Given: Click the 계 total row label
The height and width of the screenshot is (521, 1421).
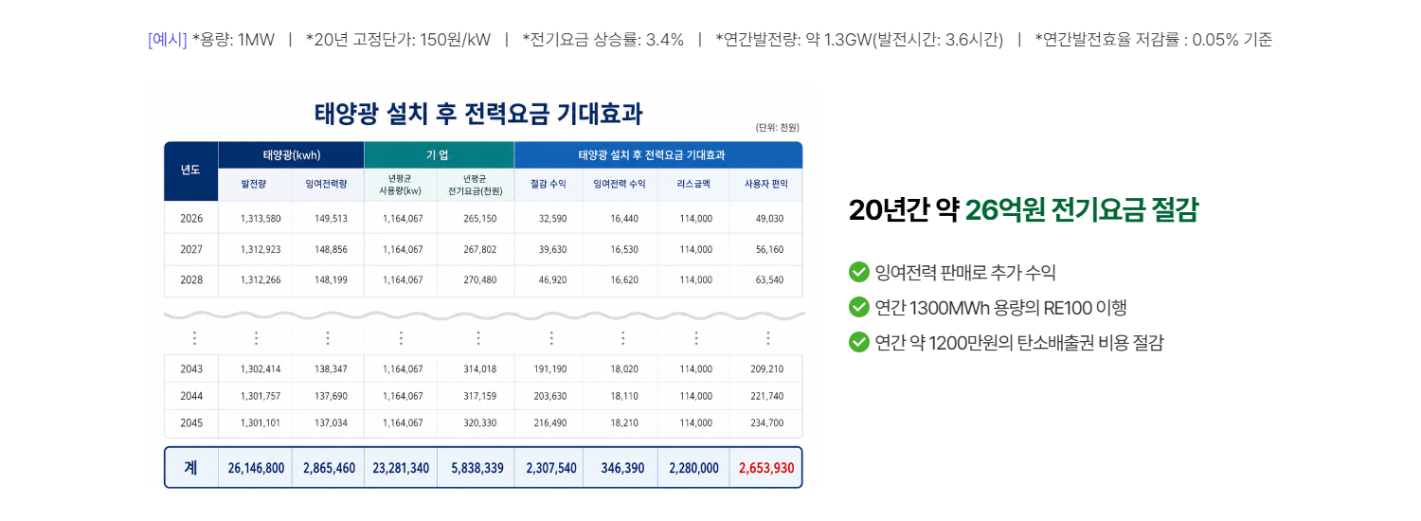Looking at the screenshot, I should click(x=191, y=468).
